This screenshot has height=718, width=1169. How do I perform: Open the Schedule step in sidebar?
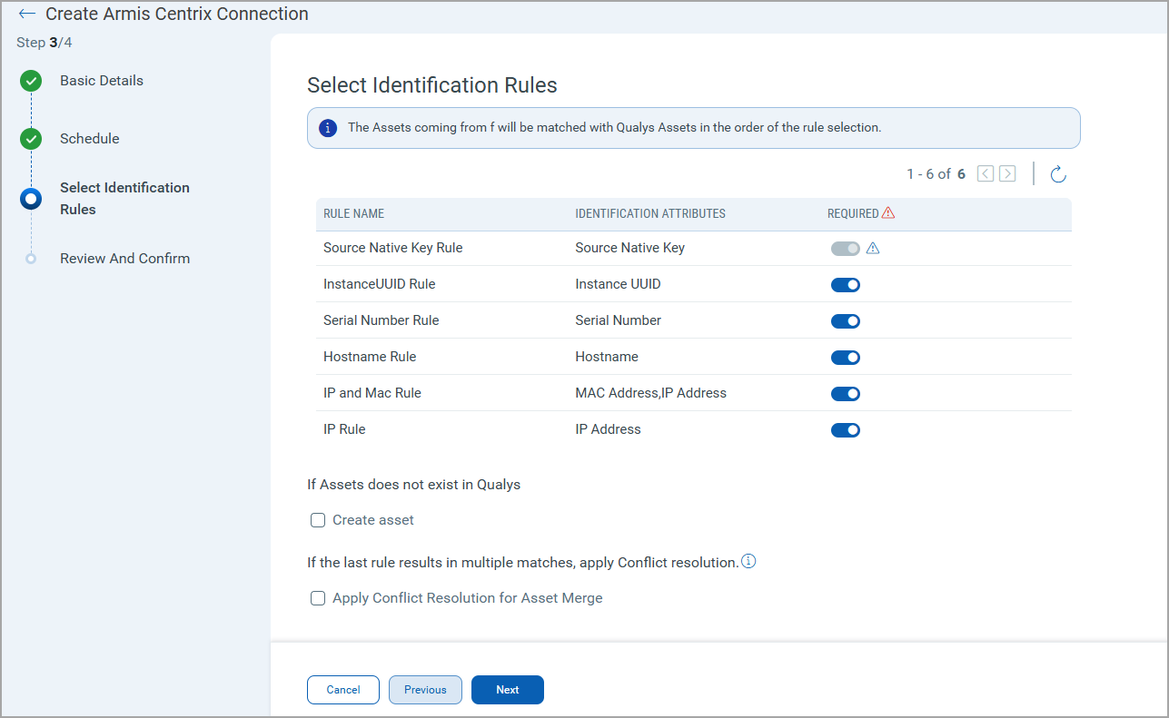coord(89,139)
